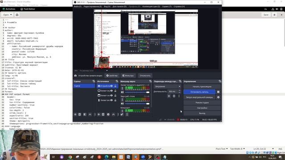The image size is (285, 160).
Task: Open the Help menu in OBS
Action: click(x=179, y=6)
